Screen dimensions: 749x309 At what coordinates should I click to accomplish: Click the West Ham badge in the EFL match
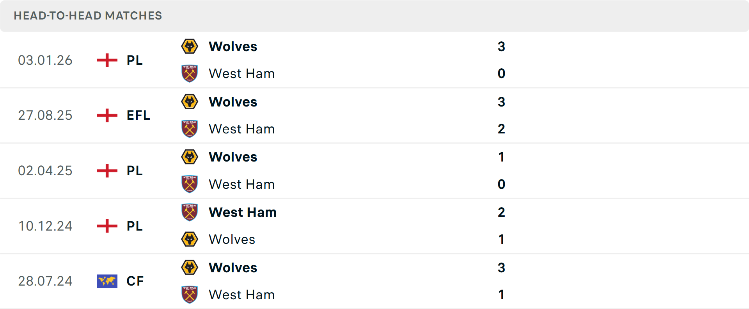(x=190, y=129)
